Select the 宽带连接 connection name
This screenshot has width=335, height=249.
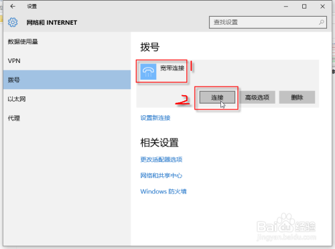click(x=172, y=68)
